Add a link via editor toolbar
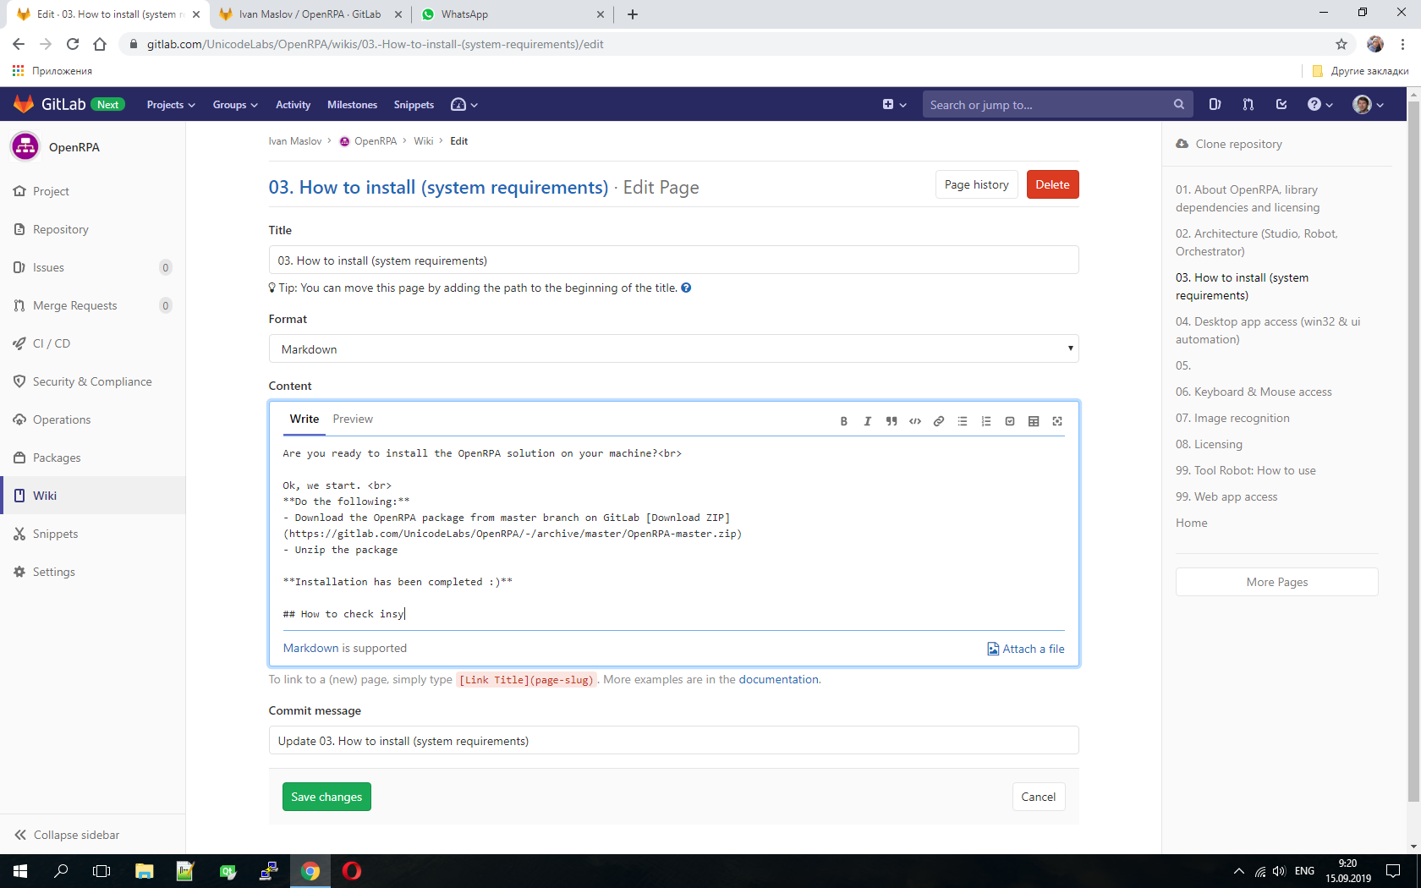1421x888 pixels. [938, 421]
